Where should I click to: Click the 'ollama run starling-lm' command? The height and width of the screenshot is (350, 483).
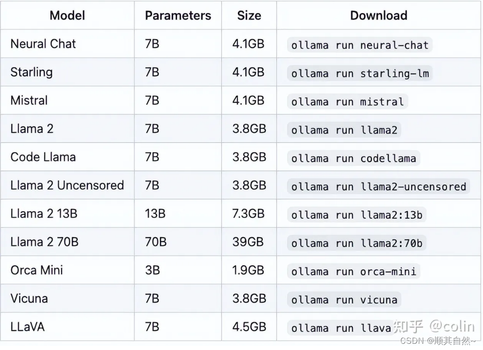360,73
